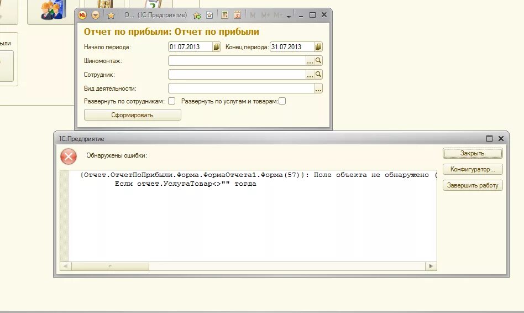Click the Сформировать button
This screenshot has height=313, width=524.
(132, 114)
